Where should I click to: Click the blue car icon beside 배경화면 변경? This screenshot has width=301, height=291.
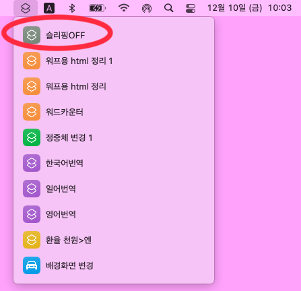pyautogui.click(x=32, y=265)
